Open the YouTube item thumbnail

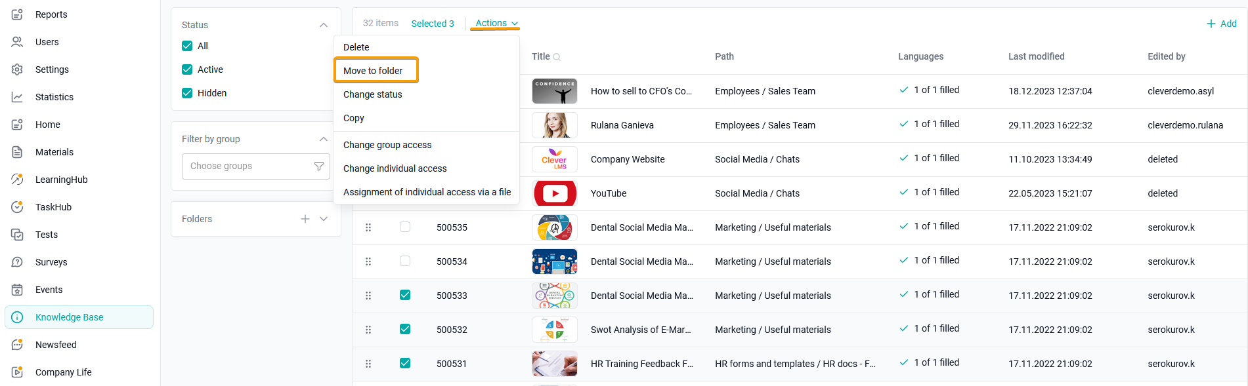tap(555, 193)
